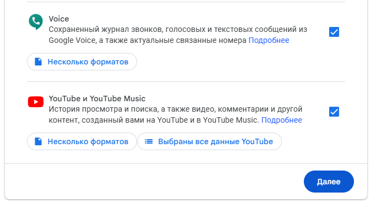
Task: Click the YouTube description about История просмотра
Action: tap(176, 114)
